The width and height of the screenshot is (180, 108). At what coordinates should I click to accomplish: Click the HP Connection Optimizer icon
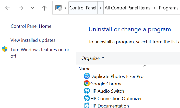(x=87, y=98)
